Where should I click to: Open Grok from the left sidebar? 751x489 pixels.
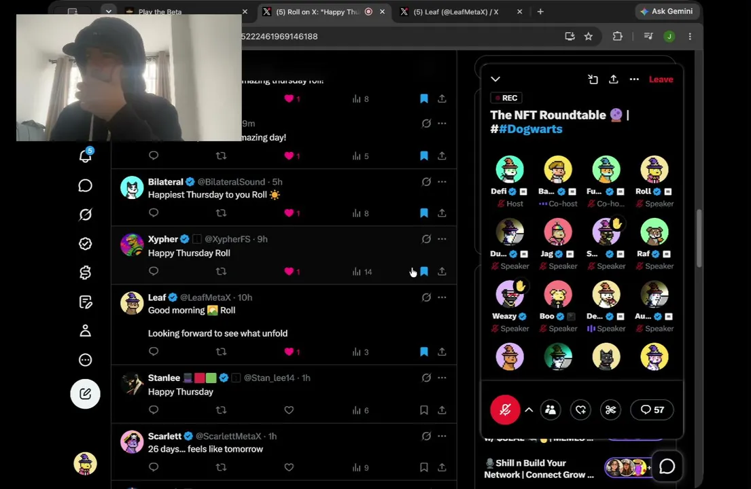(x=85, y=215)
